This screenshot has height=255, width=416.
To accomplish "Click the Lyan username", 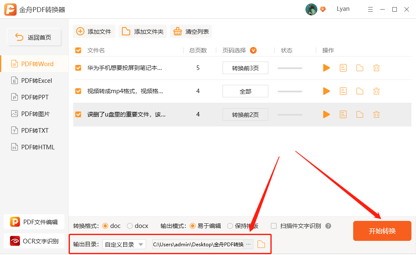I will pos(343,9).
